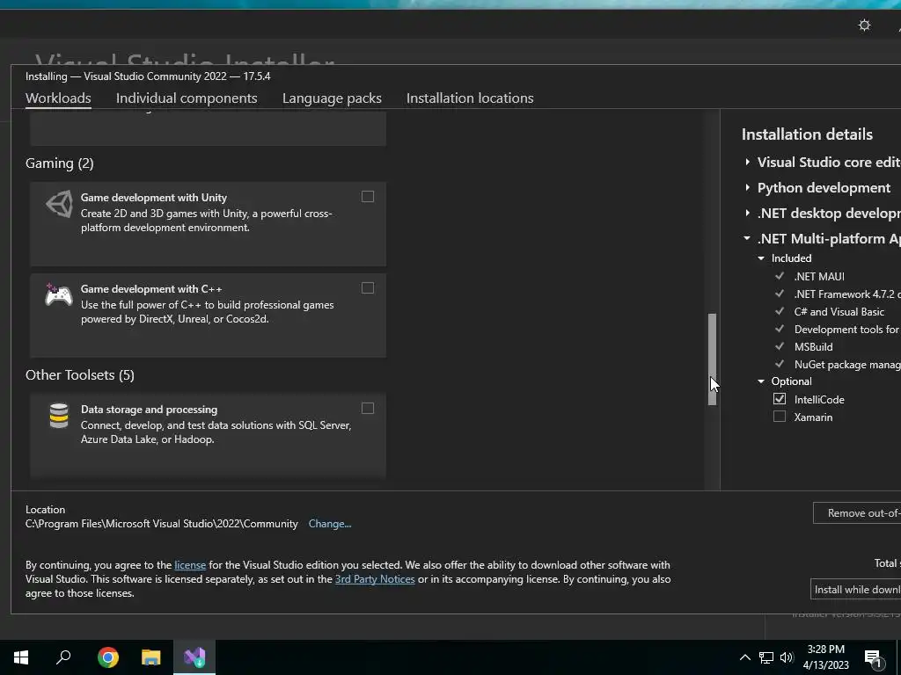Screen dimensions: 901x675
Task: Enable Game development with C++ workload
Action: click(x=368, y=288)
